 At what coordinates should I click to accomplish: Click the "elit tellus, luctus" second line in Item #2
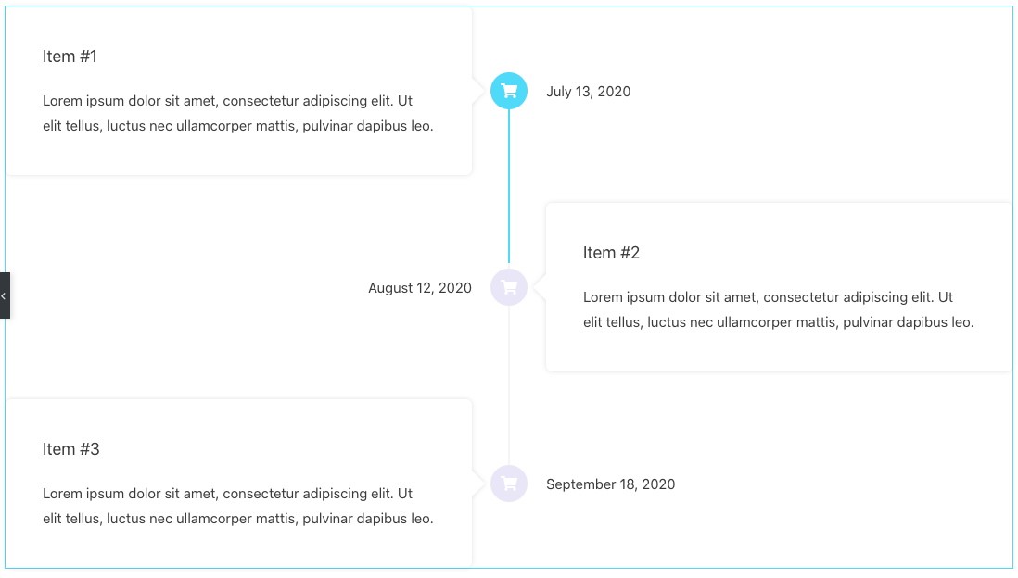(778, 322)
